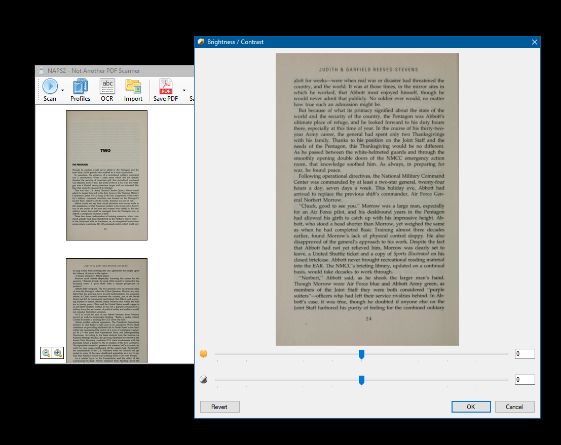Open the Profiles manager in NAPS2
Viewport: 561px width, 445px height.
(x=80, y=90)
